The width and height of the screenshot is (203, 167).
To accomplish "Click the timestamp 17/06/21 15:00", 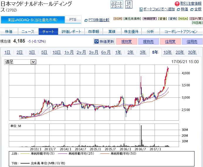I will 185,62.
